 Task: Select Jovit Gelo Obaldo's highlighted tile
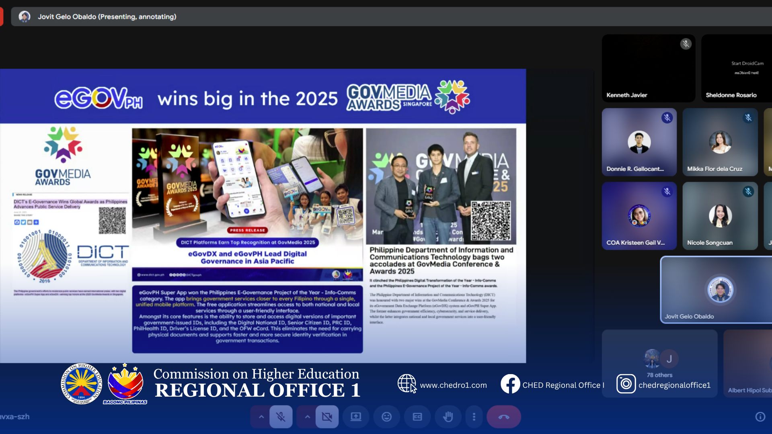click(x=717, y=290)
